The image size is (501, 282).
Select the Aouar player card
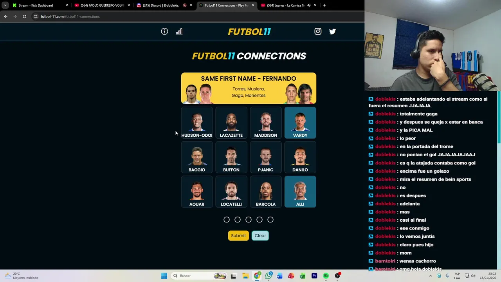(x=197, y=192)
